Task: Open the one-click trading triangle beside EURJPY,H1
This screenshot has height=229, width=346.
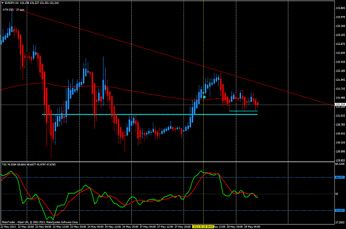Action: click(3, 3)
